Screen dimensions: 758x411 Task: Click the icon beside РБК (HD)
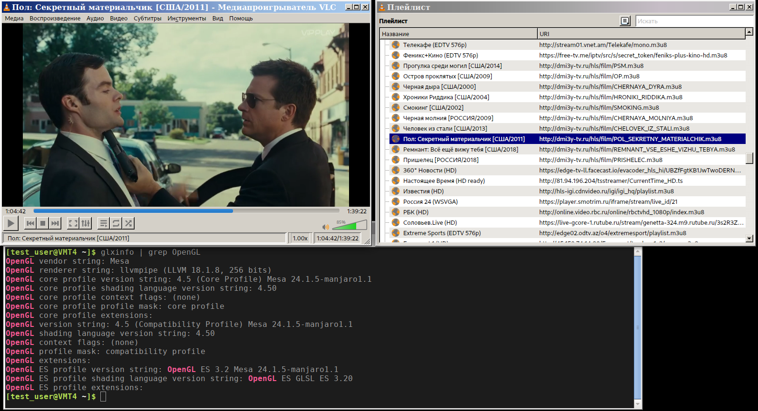(396, 212)
